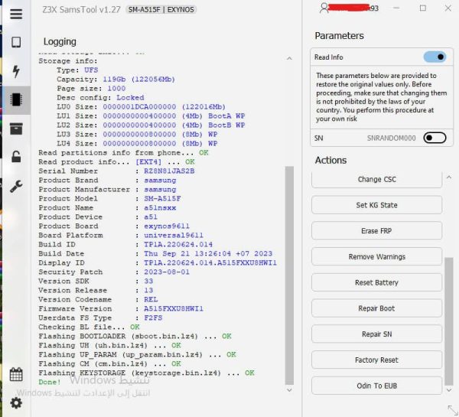Viewport: 459px width, 417px height.
Task: Click the Actions list scroll-down chevron
Action: tap(449, 389)
